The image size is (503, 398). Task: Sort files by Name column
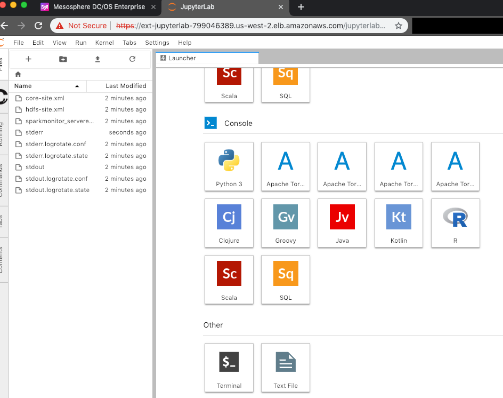(x=47, y=86)
